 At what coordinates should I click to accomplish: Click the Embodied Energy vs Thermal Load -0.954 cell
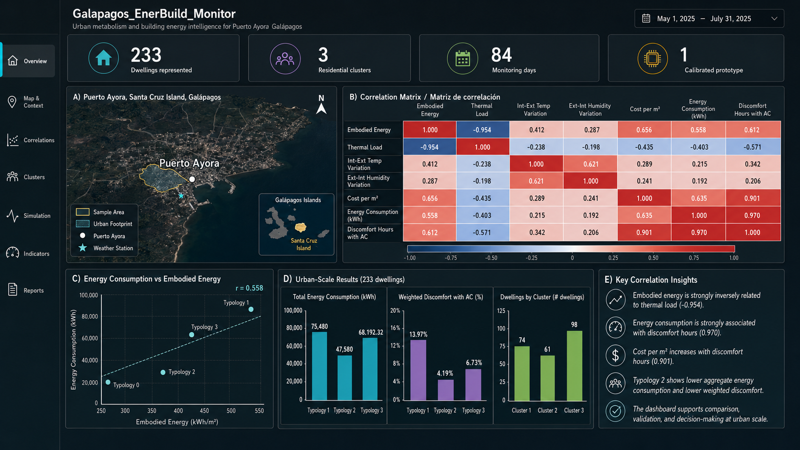[482, 130]
